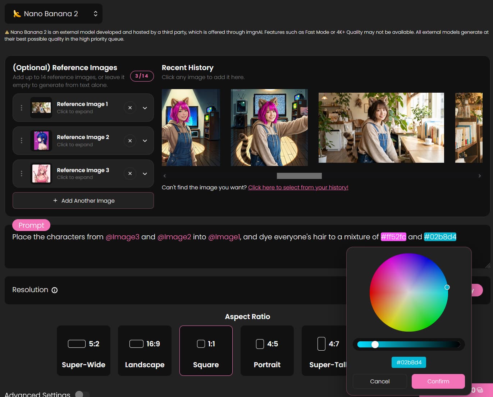Toggle the Advanced Settings switch
Screen dimensions: 493x397
82,394
